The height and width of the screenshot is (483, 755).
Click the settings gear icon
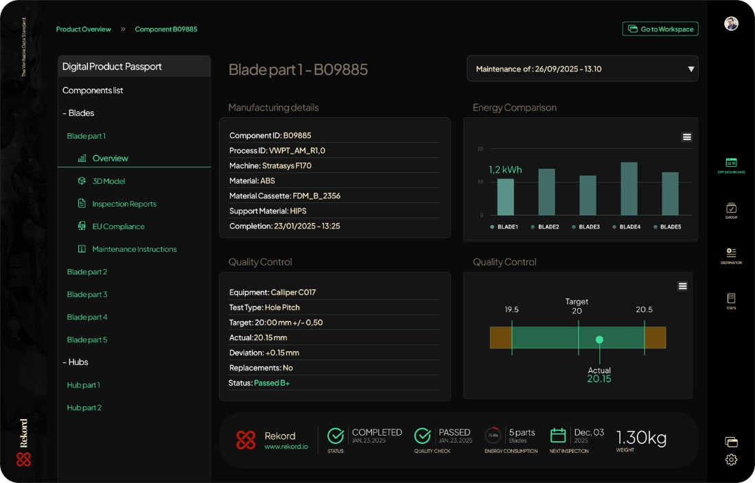tap(731, 460)
